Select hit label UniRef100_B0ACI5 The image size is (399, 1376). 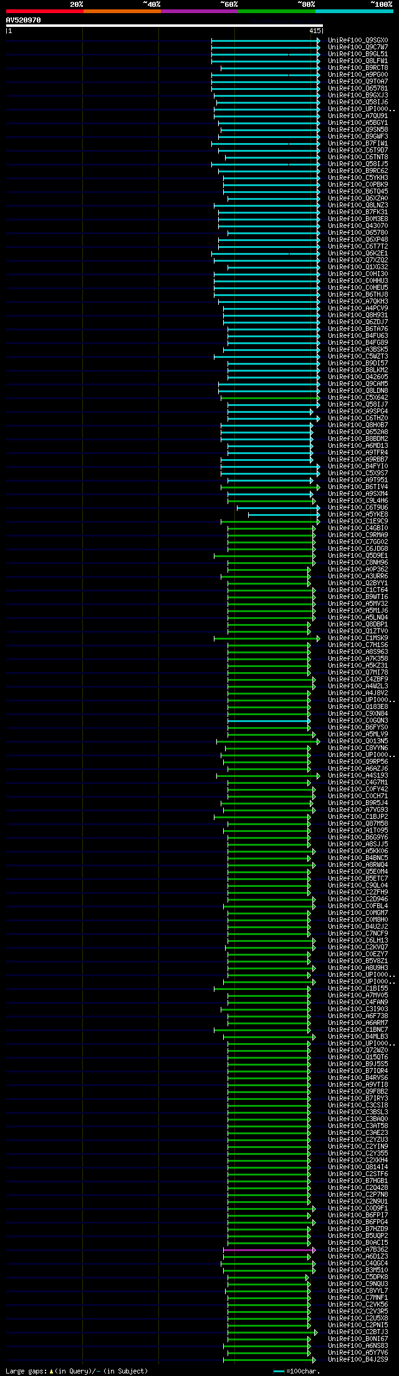coord(358,1242)
